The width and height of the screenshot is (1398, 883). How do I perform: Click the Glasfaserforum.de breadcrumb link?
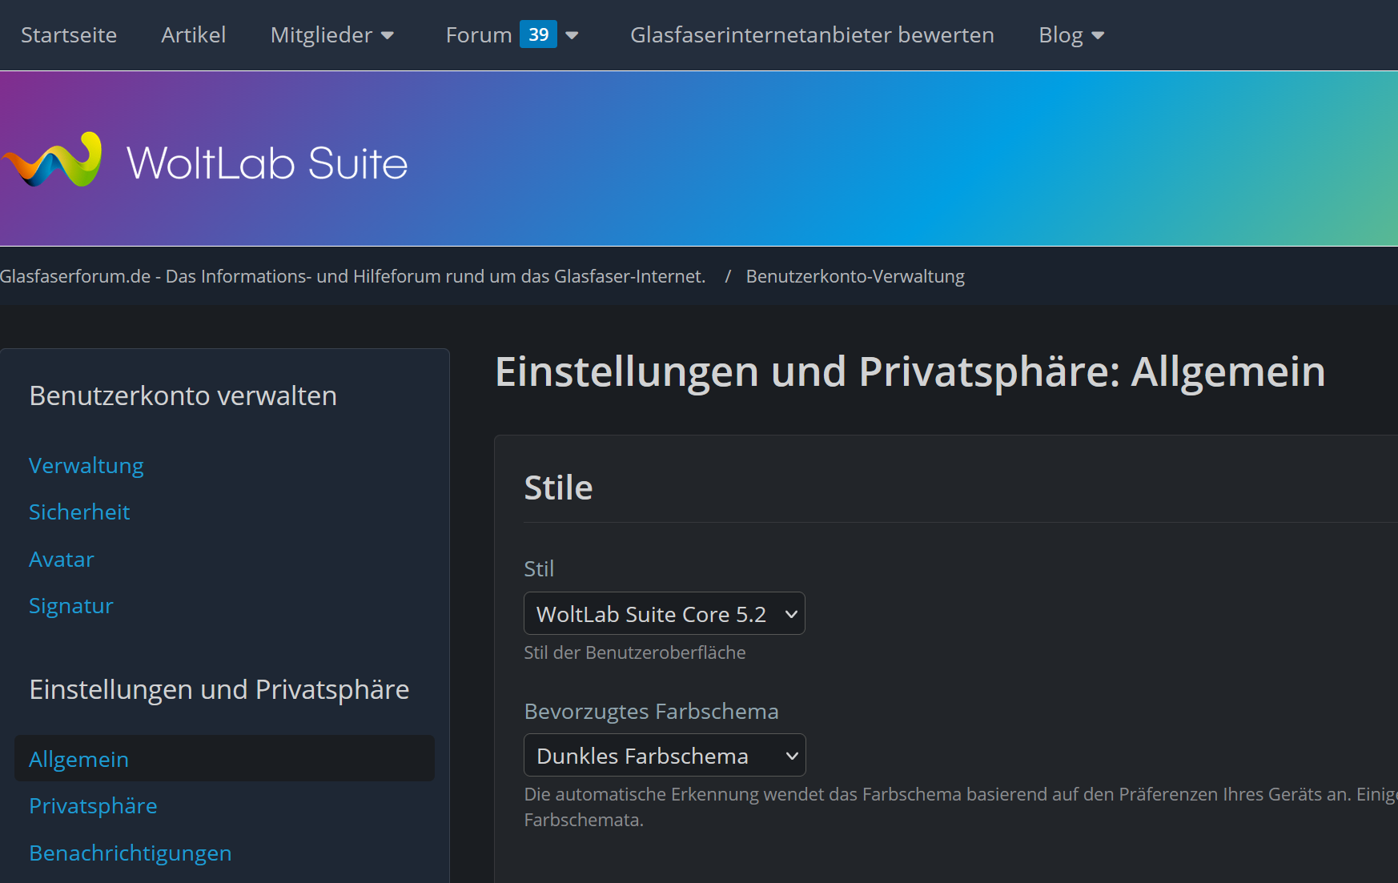352,276
